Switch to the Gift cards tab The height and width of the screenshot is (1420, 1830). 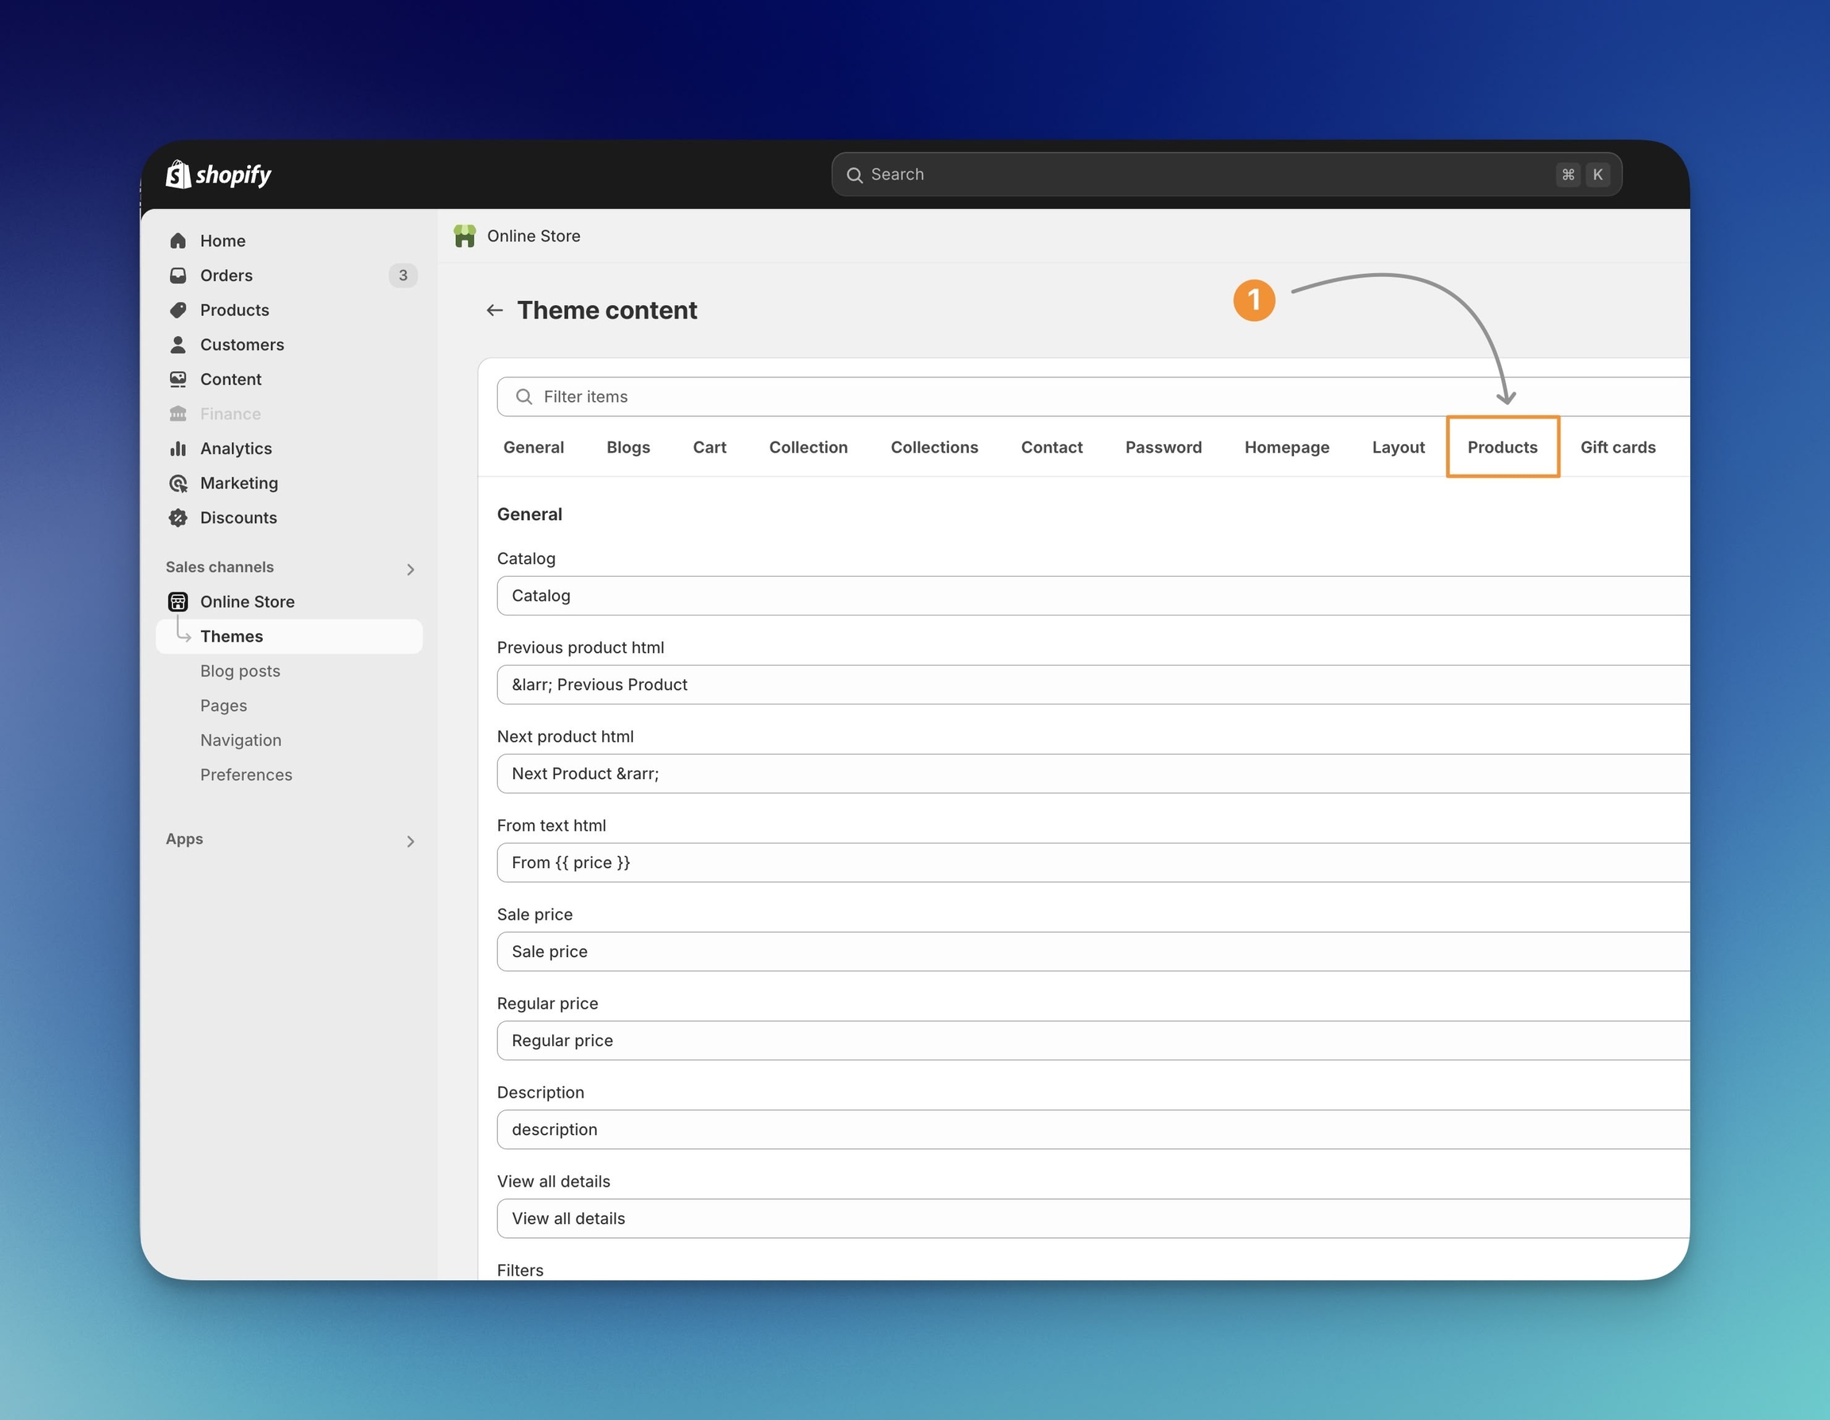coord(1617,447)
